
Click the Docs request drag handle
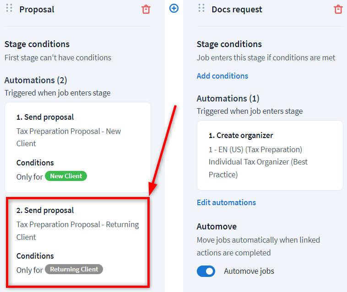click(201, 8)
